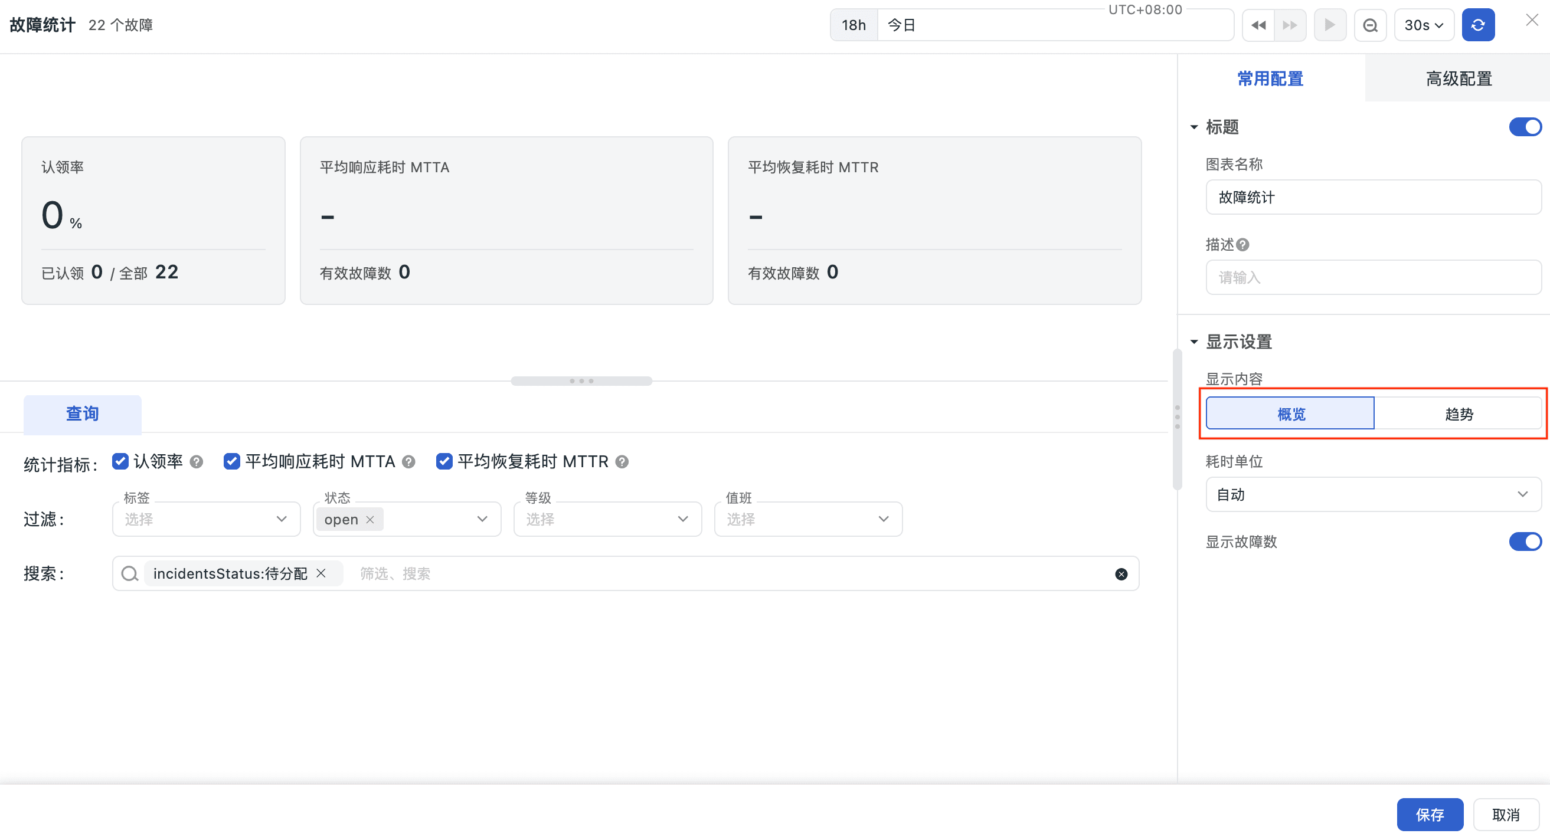The width and height of the screenshot is (1550, 840).
Task: Click the zoom out time icon
Action: 1370,25
